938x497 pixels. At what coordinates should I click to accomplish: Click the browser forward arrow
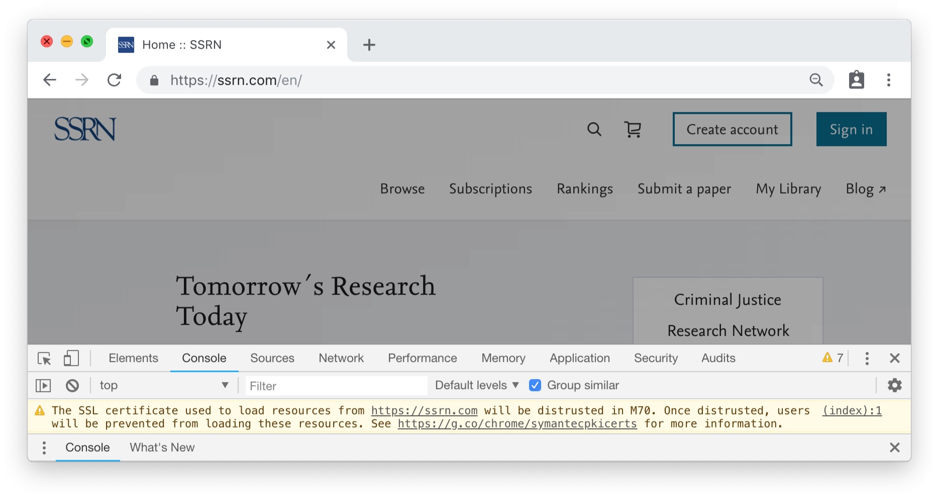coord(82,80)
